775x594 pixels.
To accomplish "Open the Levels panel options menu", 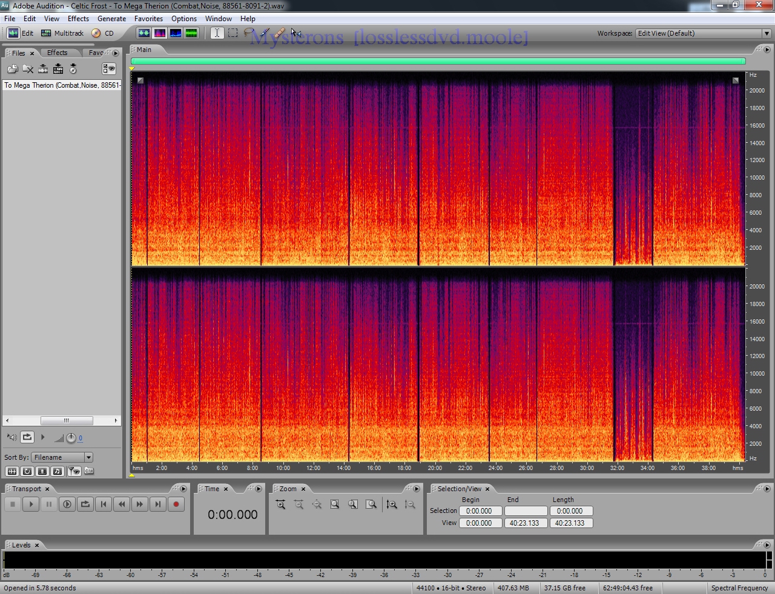I will point(767,545).
